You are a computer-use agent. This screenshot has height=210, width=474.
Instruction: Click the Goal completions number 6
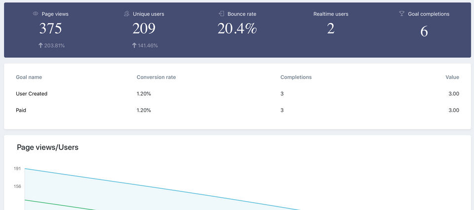tap(424, 31)
